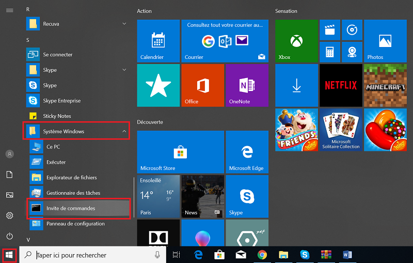Viewport: 413px width, 263px height.
Task: Open the teal star tile
Action: [158, 85]
